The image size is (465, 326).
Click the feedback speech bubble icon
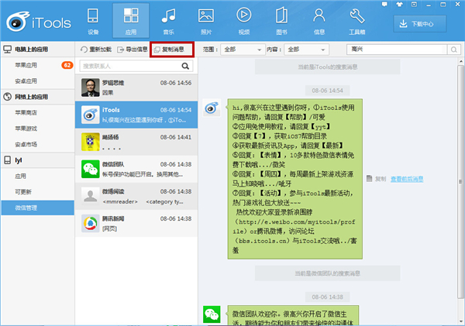coord(384,4)
